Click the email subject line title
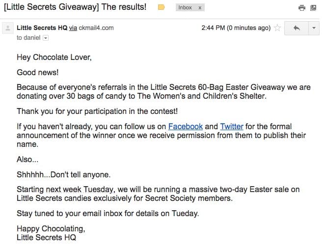The image size is (325, 251). click(75, 8)
